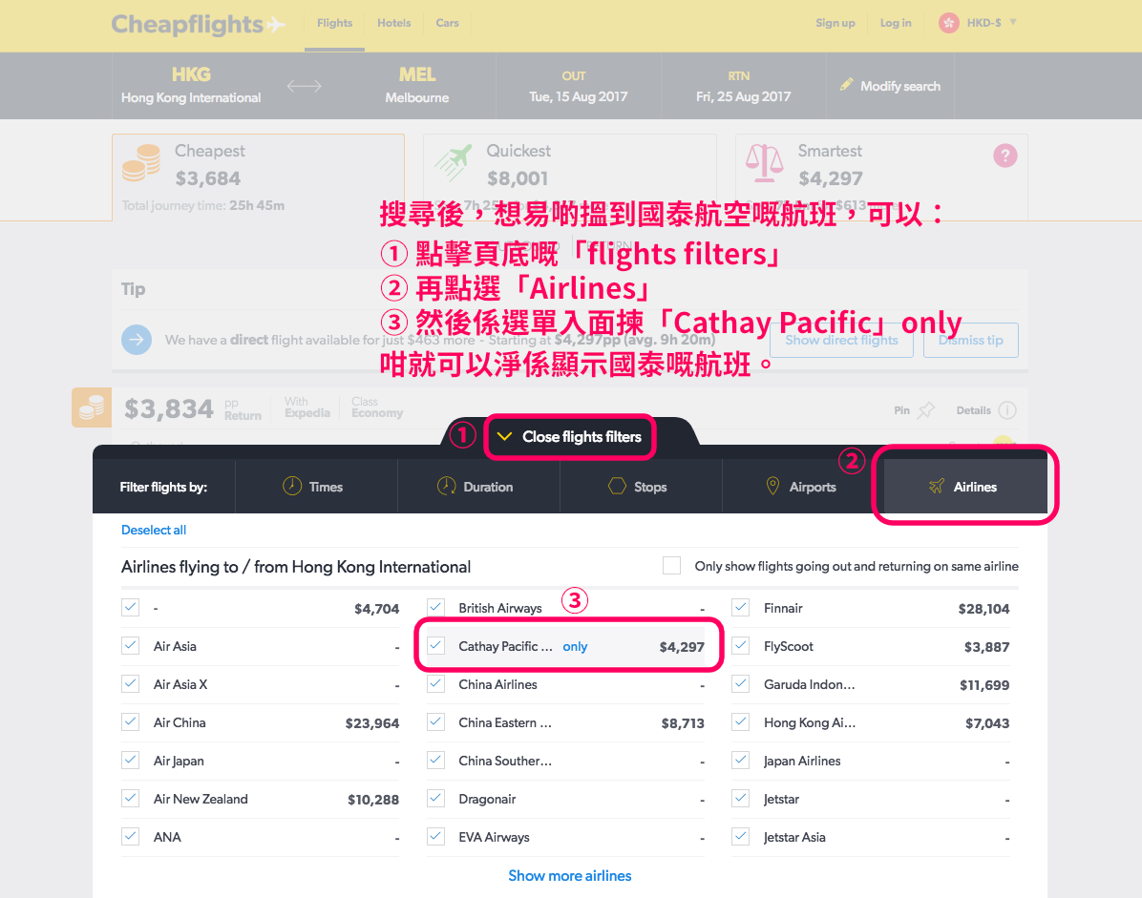Click the Sign up link
Viewport: 1142px width, 898px height.
(835, 23)
